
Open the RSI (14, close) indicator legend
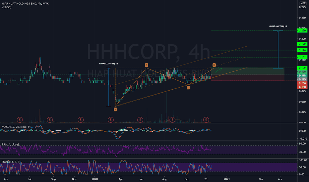[10, 144]
